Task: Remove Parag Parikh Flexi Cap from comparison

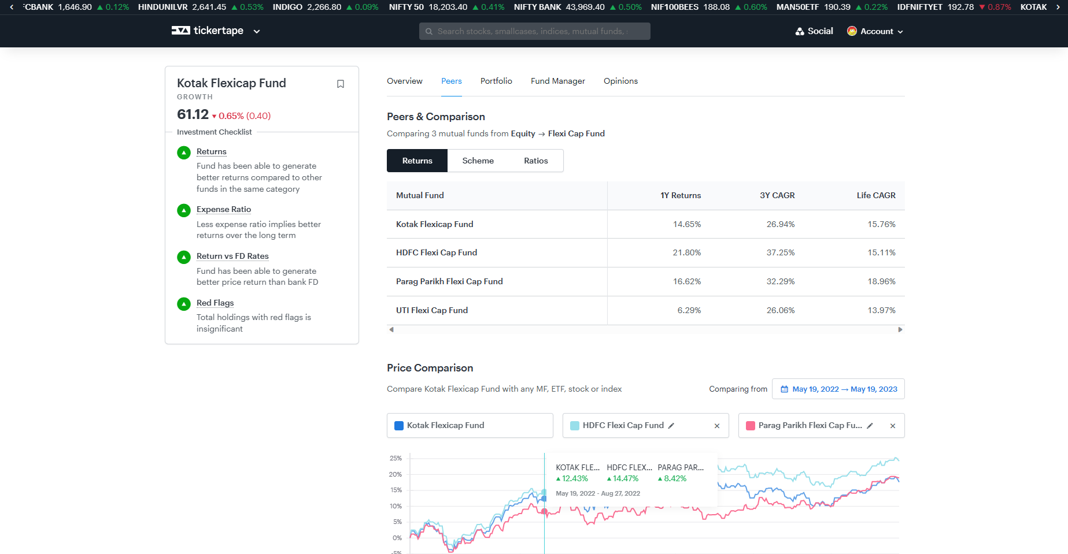Action: [893, 426]
